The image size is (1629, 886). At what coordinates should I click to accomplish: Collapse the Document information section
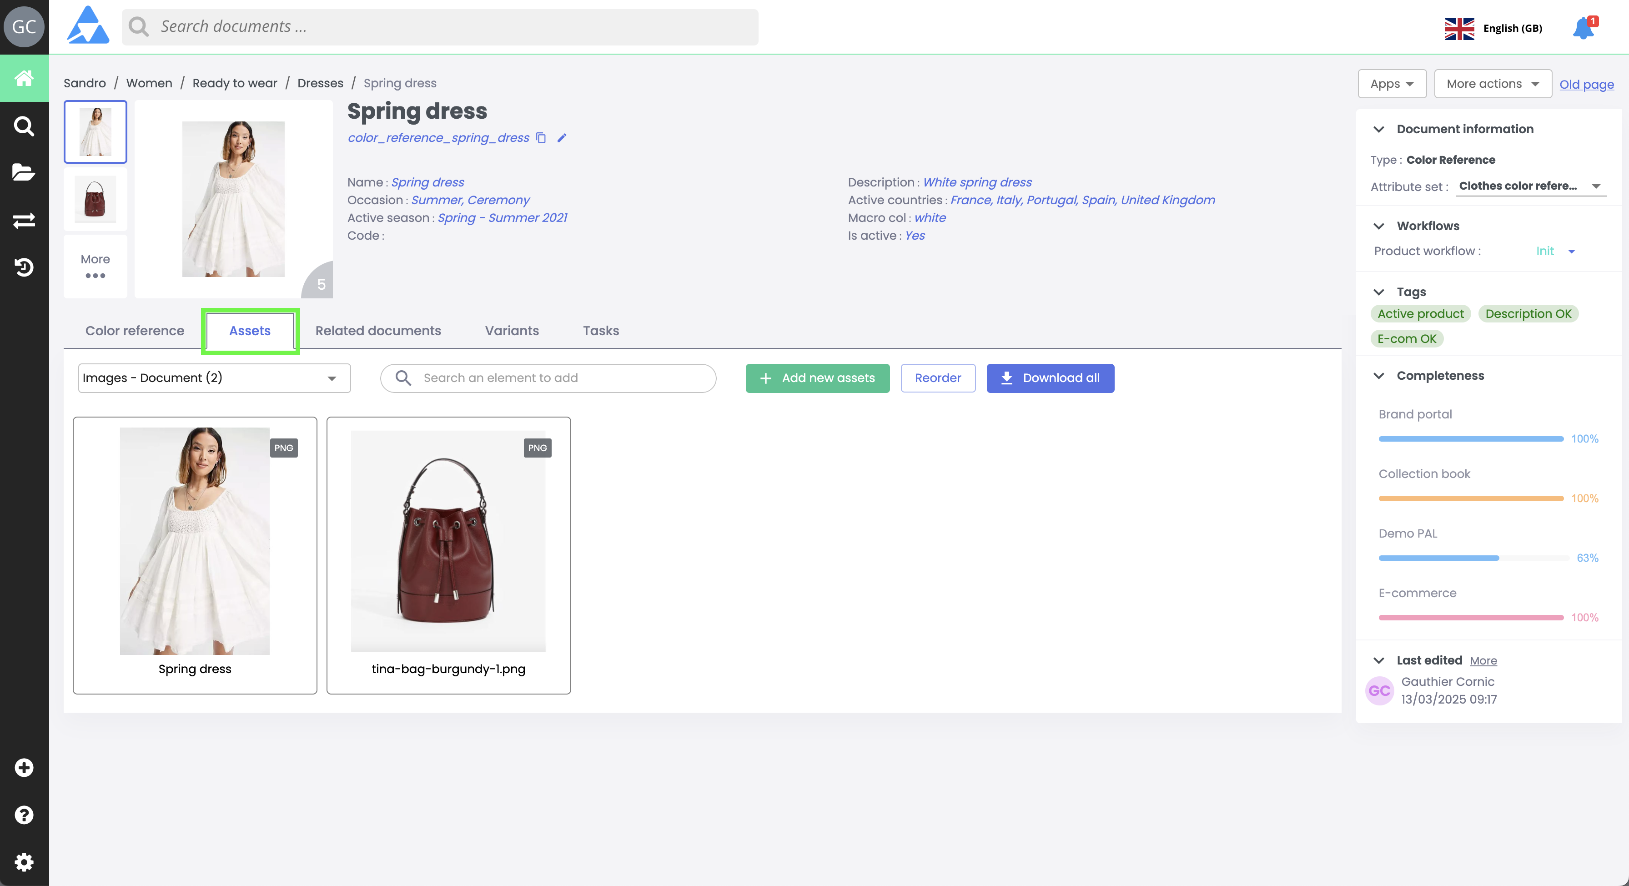coord(1379,129)
